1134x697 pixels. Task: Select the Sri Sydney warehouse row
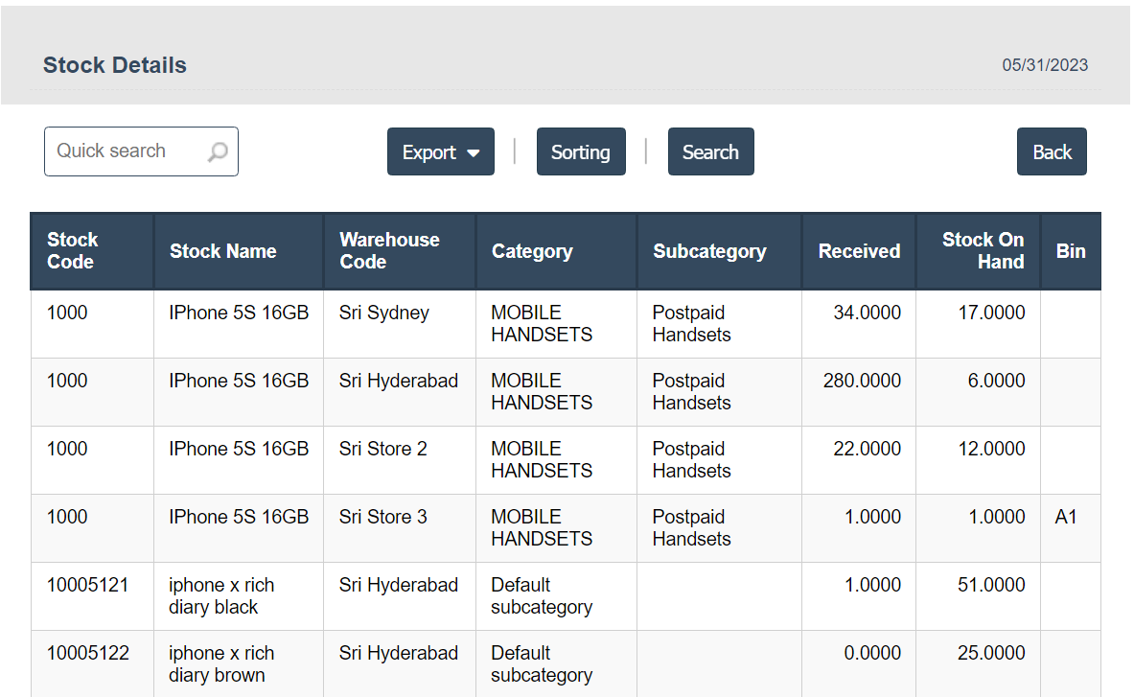[384, 314]
